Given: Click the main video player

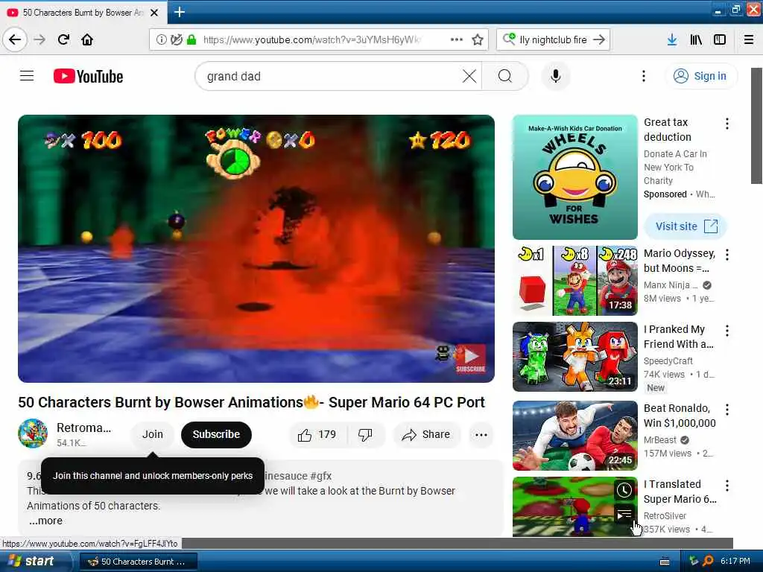Looking at the screenshot, I should coord(256,249).
